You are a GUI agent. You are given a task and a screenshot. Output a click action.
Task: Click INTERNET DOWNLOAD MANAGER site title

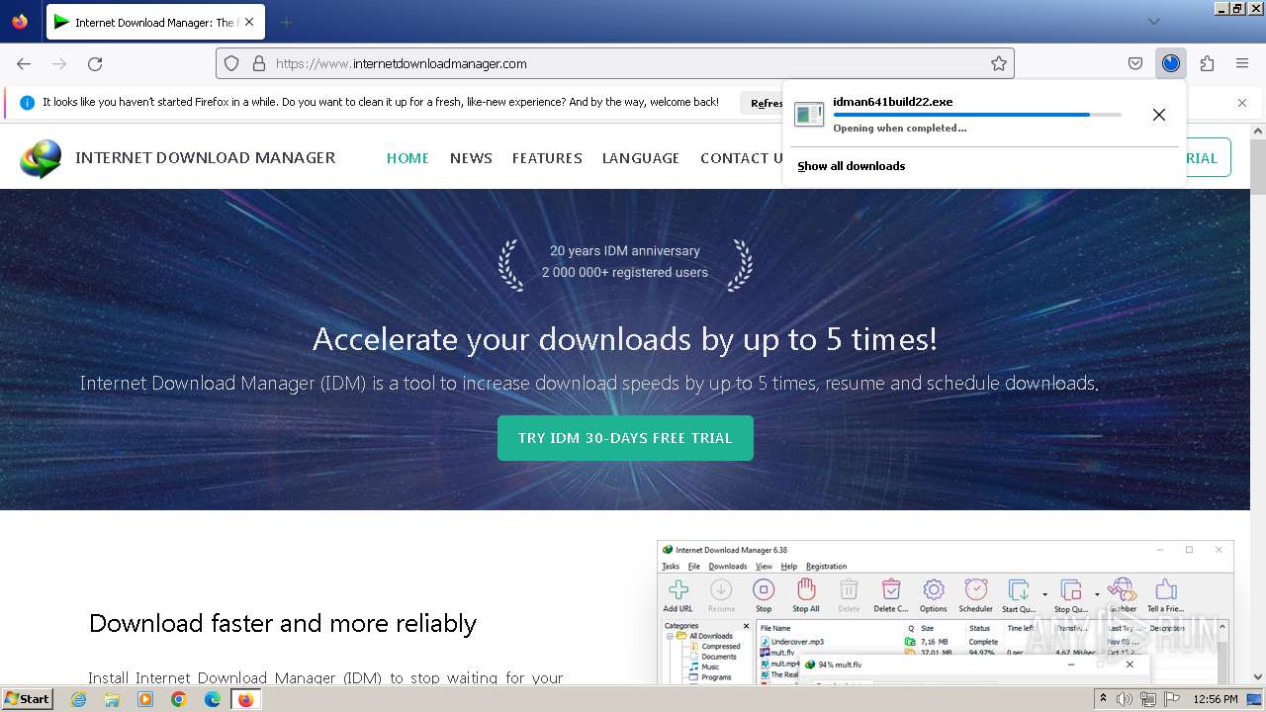tap(206, 158)
